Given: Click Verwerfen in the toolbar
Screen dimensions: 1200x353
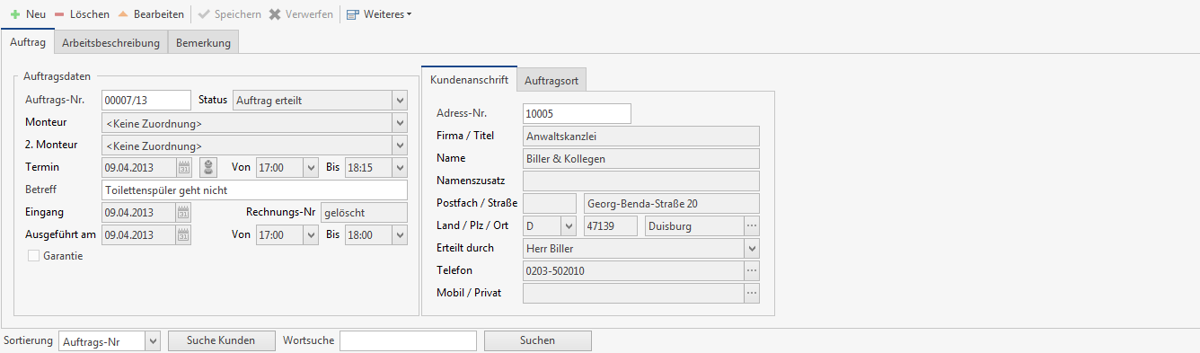Looking at the screenshot, I should (301, 14).
